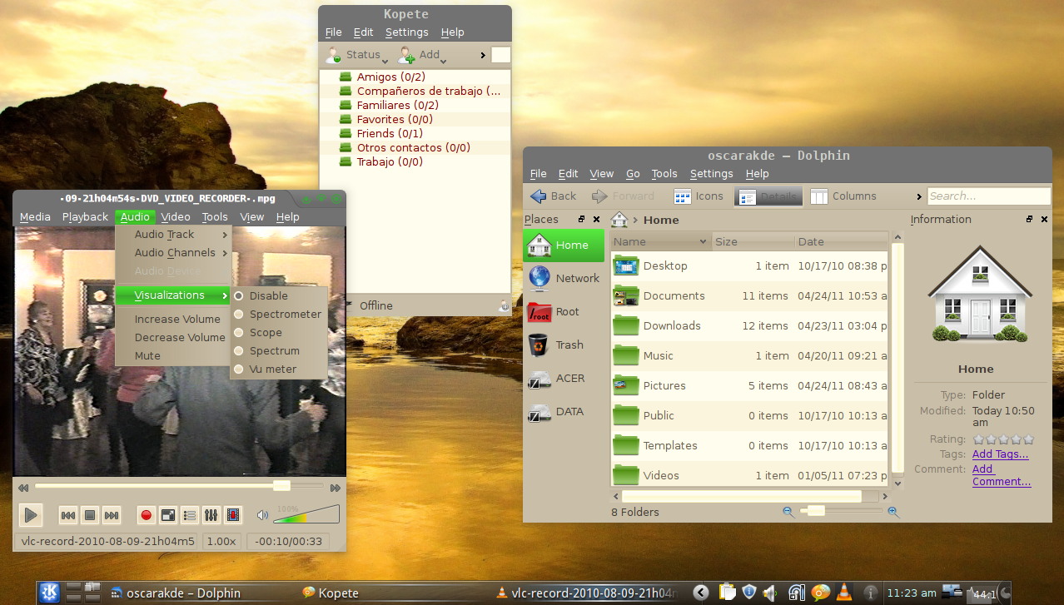This screenshot has width=1064, height=605.
Task: Expand Visualizations submenu
Action: coord(172,295)
